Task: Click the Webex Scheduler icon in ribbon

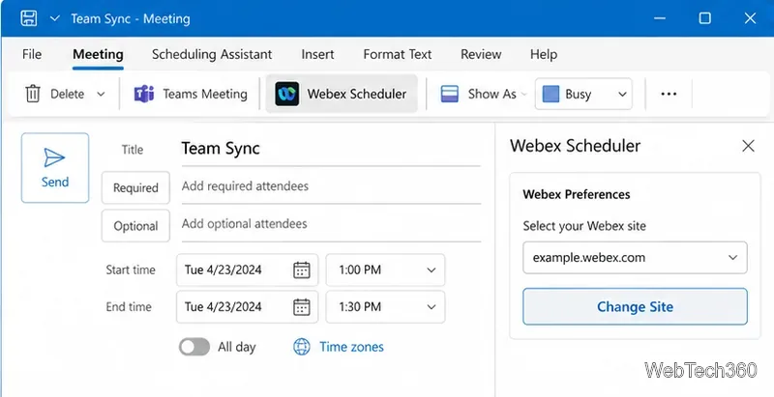Action: 286,94
